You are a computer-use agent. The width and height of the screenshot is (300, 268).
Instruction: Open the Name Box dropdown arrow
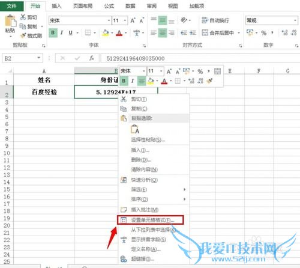click(x=39, y=58)
